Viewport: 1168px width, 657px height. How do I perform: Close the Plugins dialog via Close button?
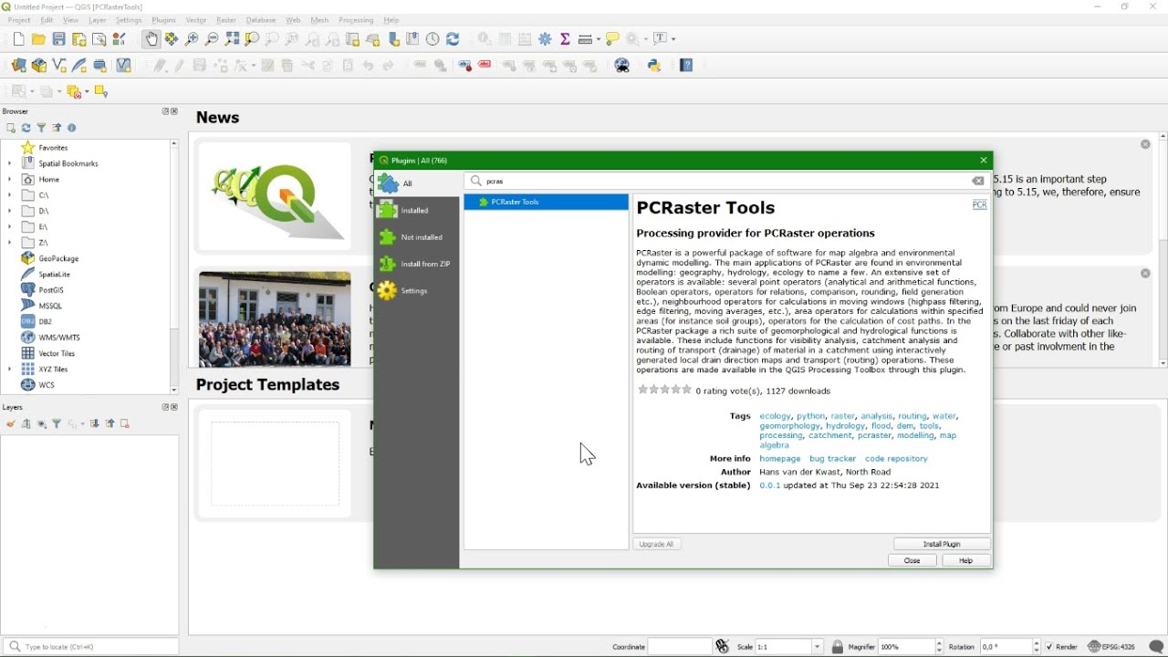(912, 561)
